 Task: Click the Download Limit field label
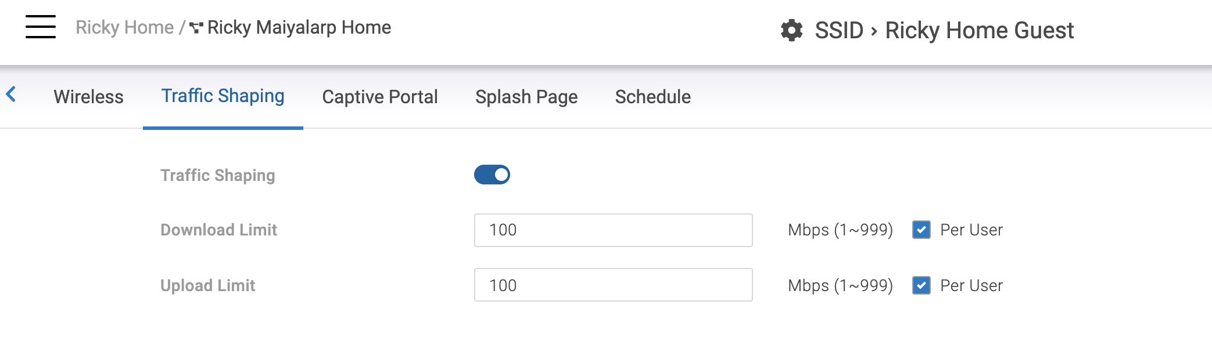point(218,230)
